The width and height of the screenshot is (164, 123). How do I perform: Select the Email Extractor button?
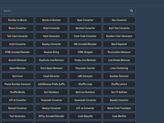tap(51, 76)
